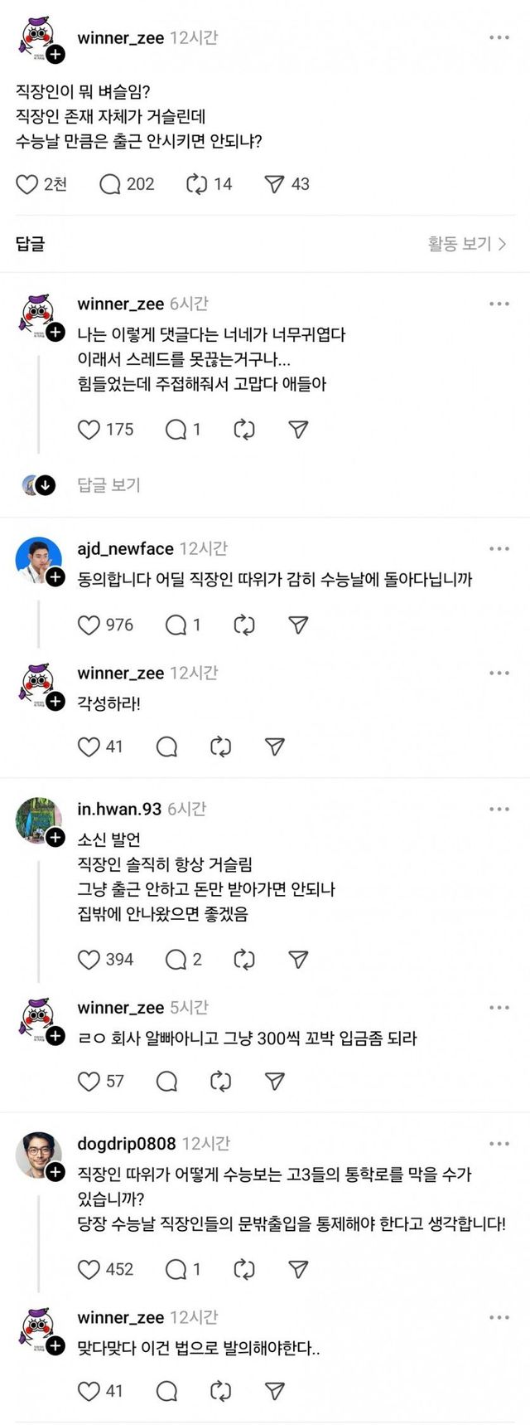This screenshot has height=1425, width=530.
Task: Open more options on ajd_newface's comment
Action: coord(499,549)
